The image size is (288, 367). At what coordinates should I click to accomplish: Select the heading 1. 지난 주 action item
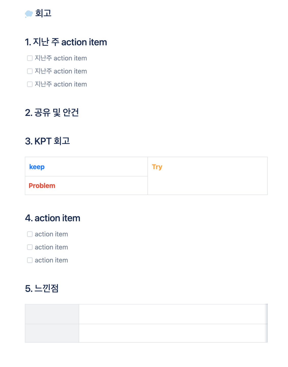(x=66, y=42)
